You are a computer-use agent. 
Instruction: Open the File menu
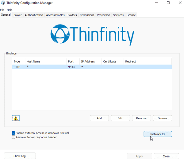point(2,10)
